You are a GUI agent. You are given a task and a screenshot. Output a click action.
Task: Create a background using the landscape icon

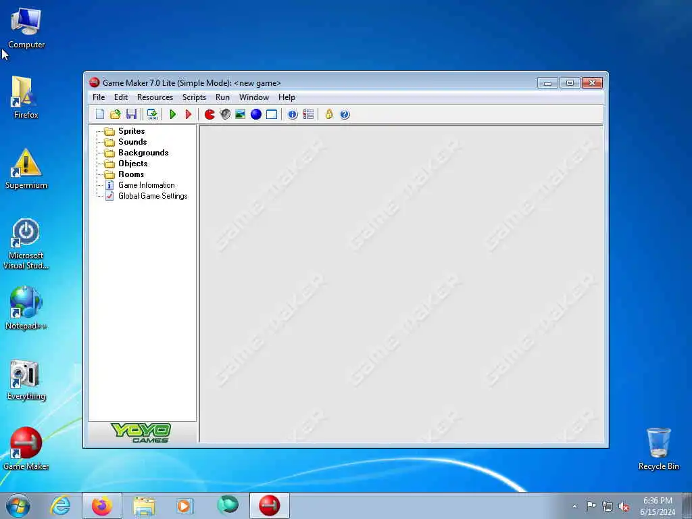240,114
